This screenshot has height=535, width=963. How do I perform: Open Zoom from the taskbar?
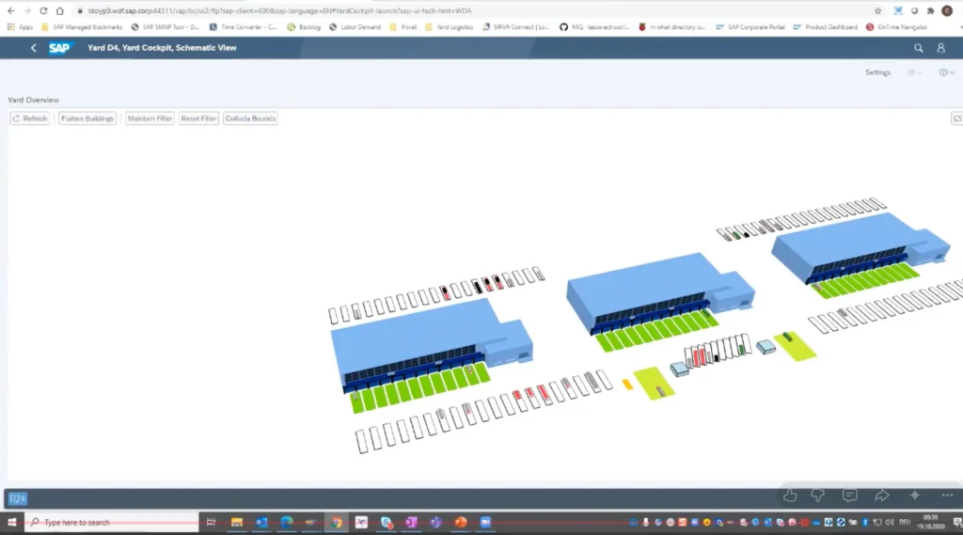point(486,523)
